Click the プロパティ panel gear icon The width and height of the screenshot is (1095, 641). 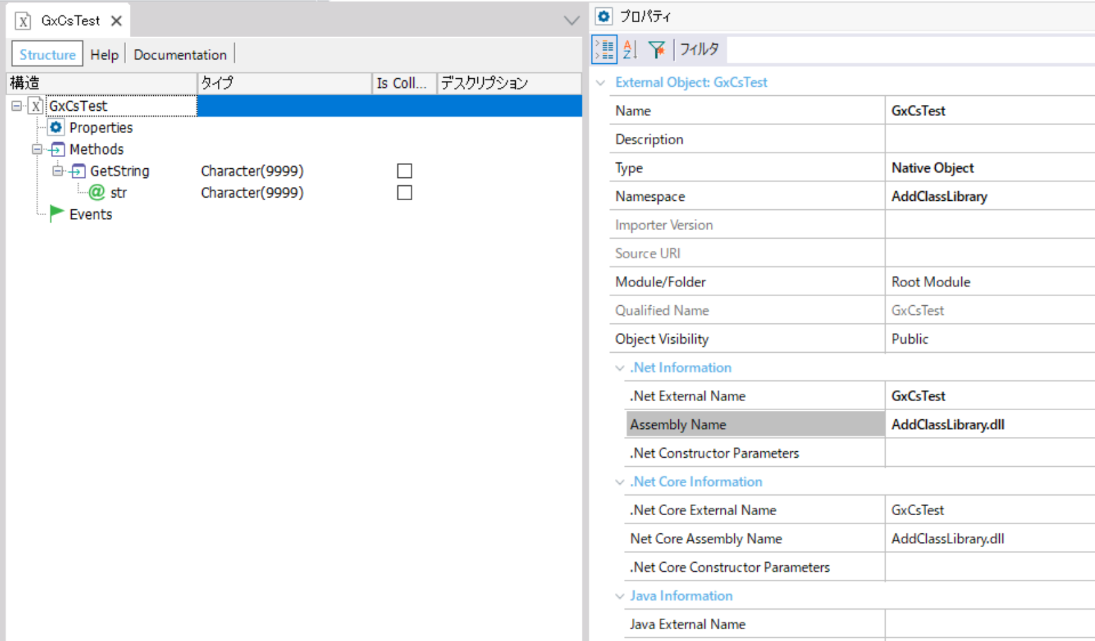click(604, 16)
